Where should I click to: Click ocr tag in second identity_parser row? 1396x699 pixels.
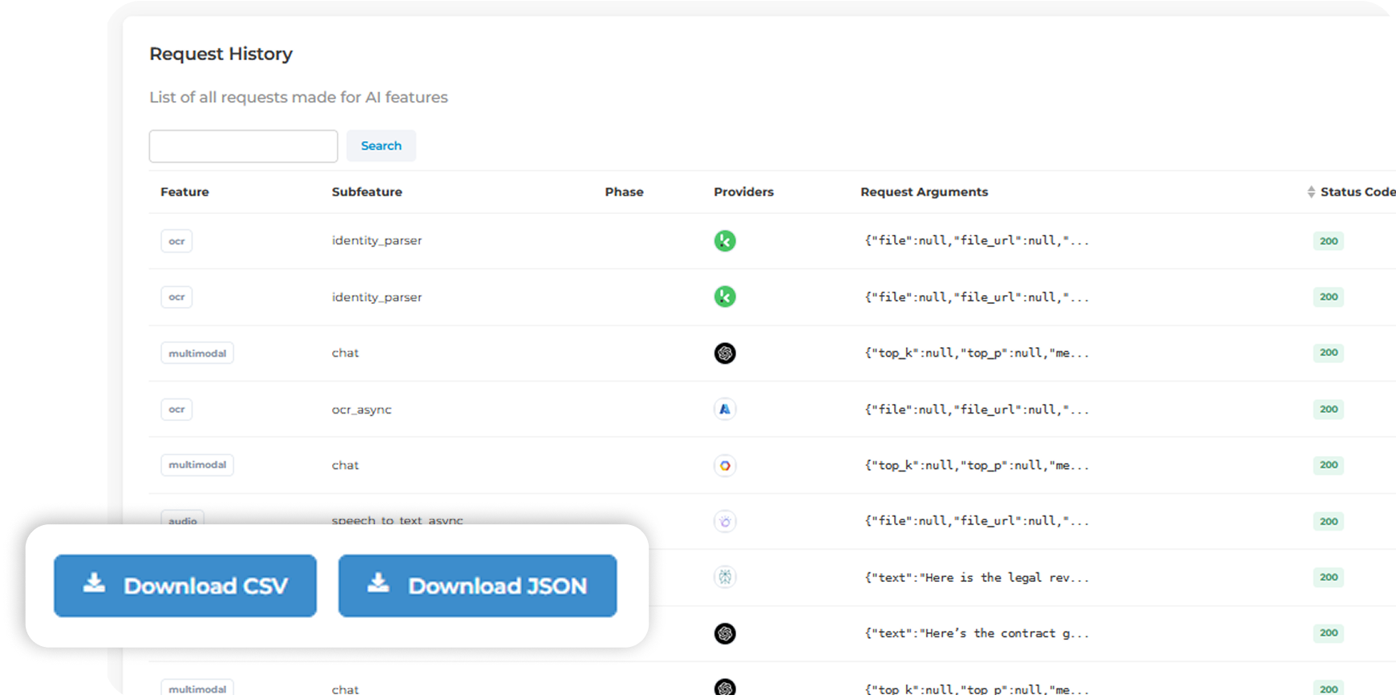(x=176, y=297)
